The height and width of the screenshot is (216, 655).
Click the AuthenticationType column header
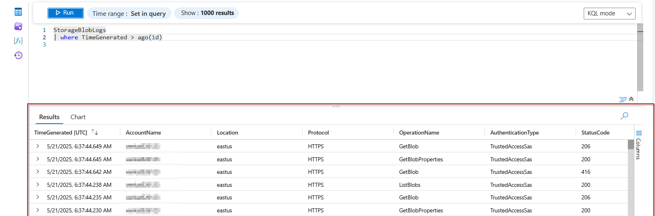point(514,133)
